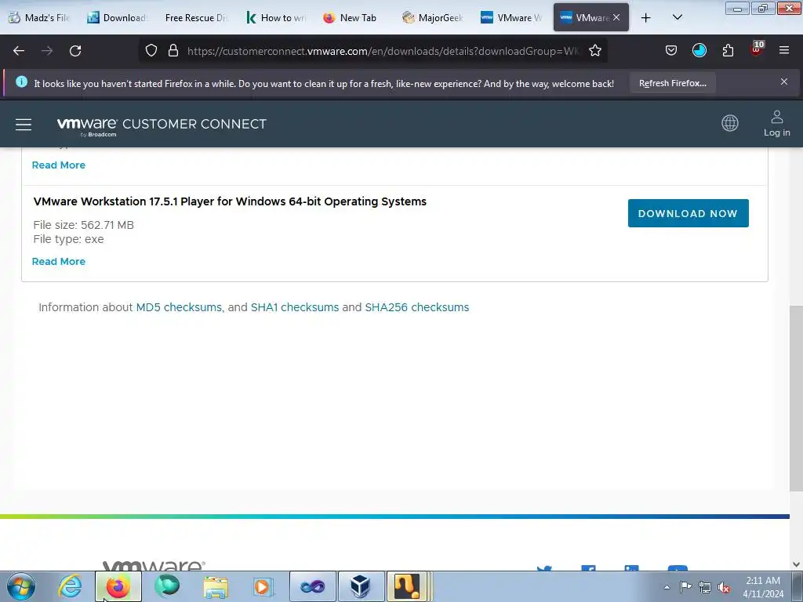
Task: Open Read More under Windows Player
Action: tap(58, 262)
